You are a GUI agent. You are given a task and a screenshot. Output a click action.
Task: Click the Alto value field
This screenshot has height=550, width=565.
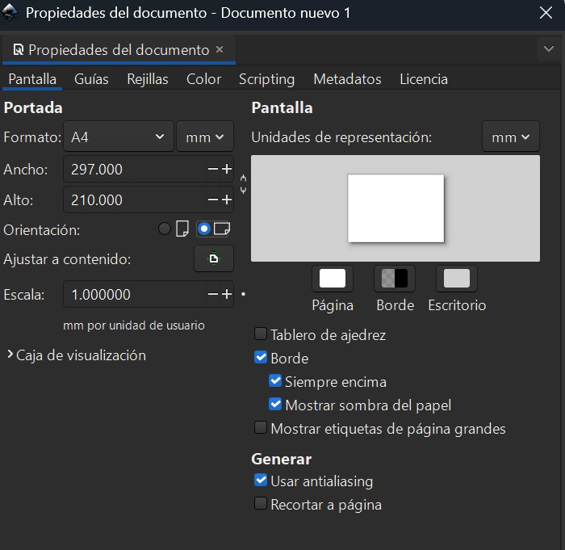(x=135, y=199)
